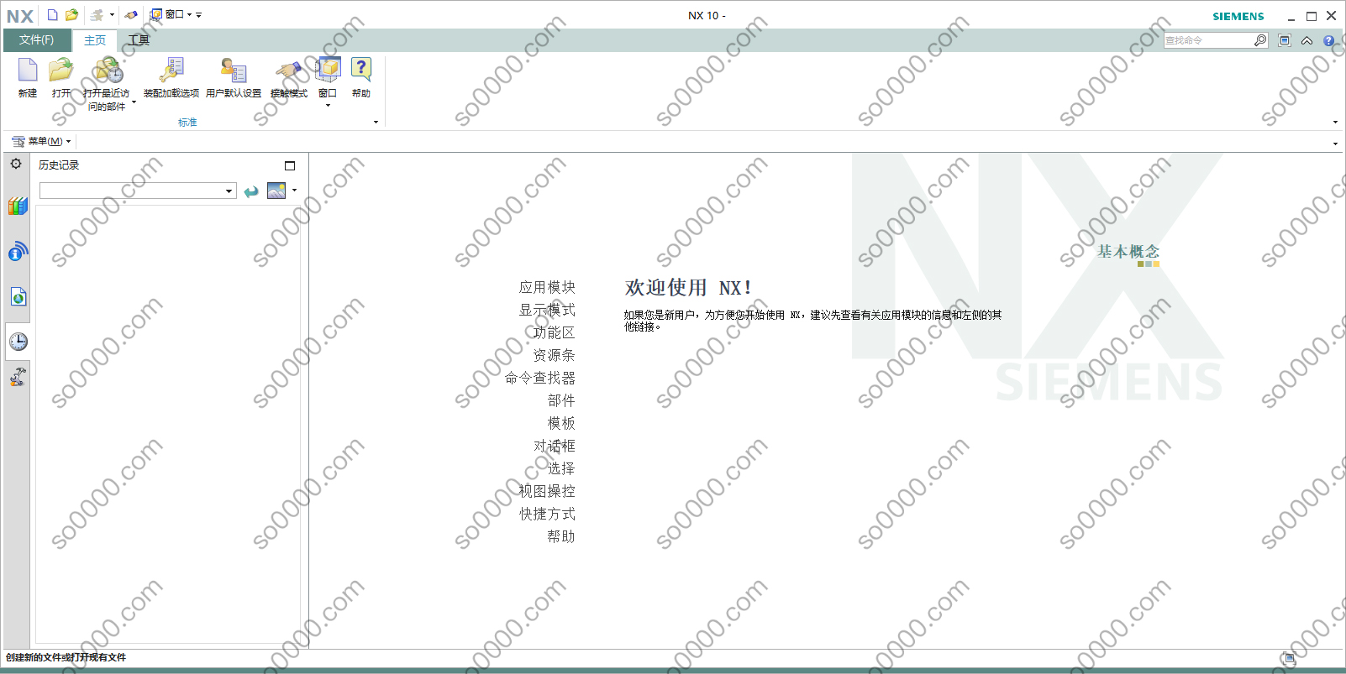Open 显示模式 welcome topic

[x=547, y=310]
